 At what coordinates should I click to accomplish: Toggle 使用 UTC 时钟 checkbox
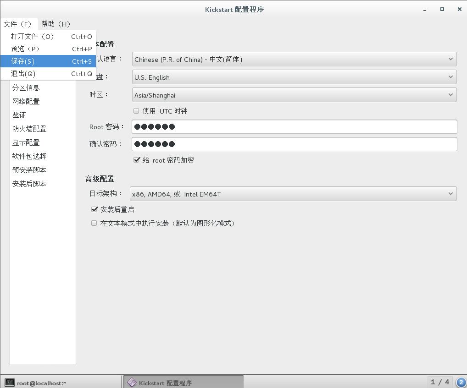[136, 111]
